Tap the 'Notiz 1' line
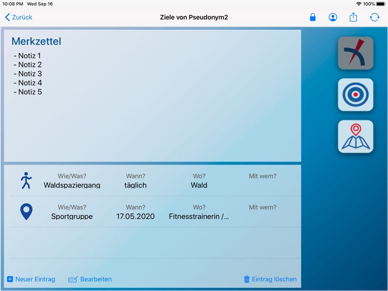388x291 pixels. tap(27, 56)
